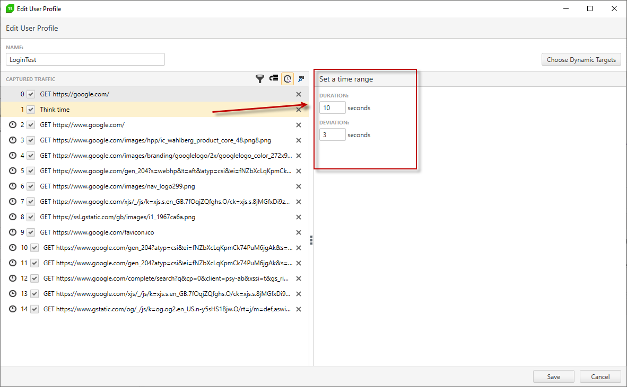This screenshot has height=387, width=627.
Task: Select the row 7 xjs request text
Action: pyautogui.click(x=165, y=202)
